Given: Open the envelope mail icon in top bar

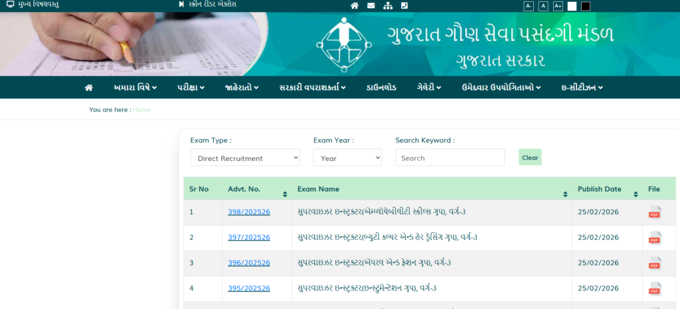Looking at the screenshot, I should click(371, 5).
